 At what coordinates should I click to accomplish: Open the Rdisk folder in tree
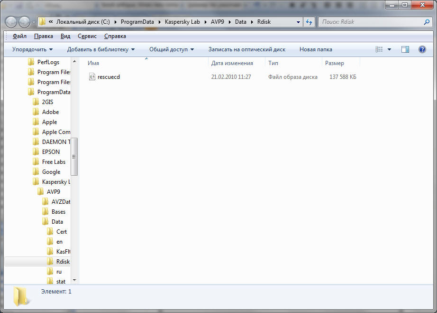pos(63,262)
